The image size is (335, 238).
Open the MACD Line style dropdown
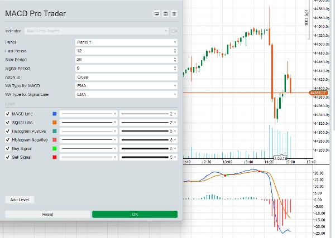(x=88, y=114)
